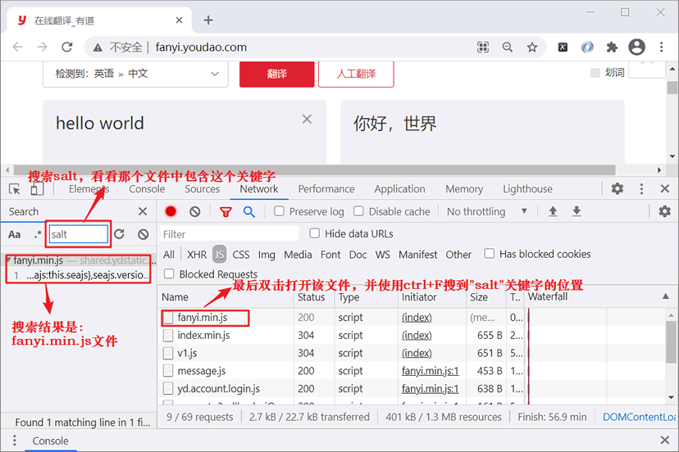This screenshot has width=679, height=452.
Task: Switch to the Lighthouse tab
Action: tap(527, 189)
